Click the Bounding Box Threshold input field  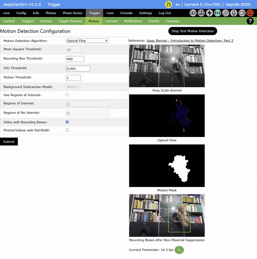click(75, 59)
